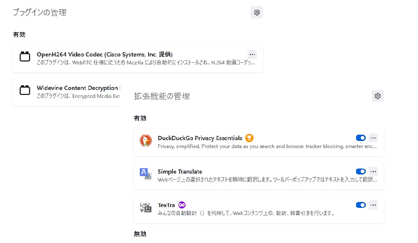418x243 pixels.
Task: Open the extension management gear menu
Action: point(377,96)
